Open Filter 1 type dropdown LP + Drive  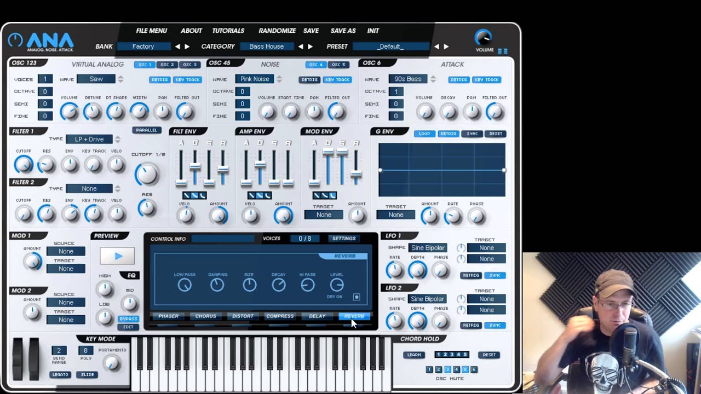click(x=89, y=139)
